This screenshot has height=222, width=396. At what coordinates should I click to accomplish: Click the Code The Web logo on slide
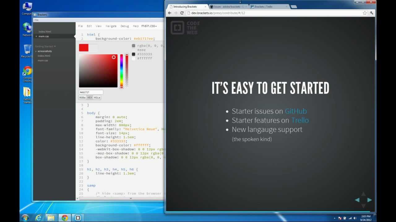185,28
